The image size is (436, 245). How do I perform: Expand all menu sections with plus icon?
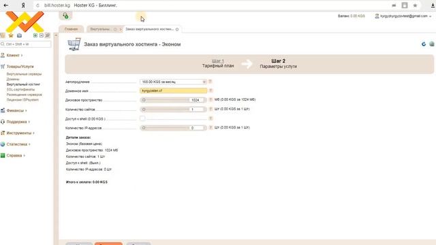35,35
